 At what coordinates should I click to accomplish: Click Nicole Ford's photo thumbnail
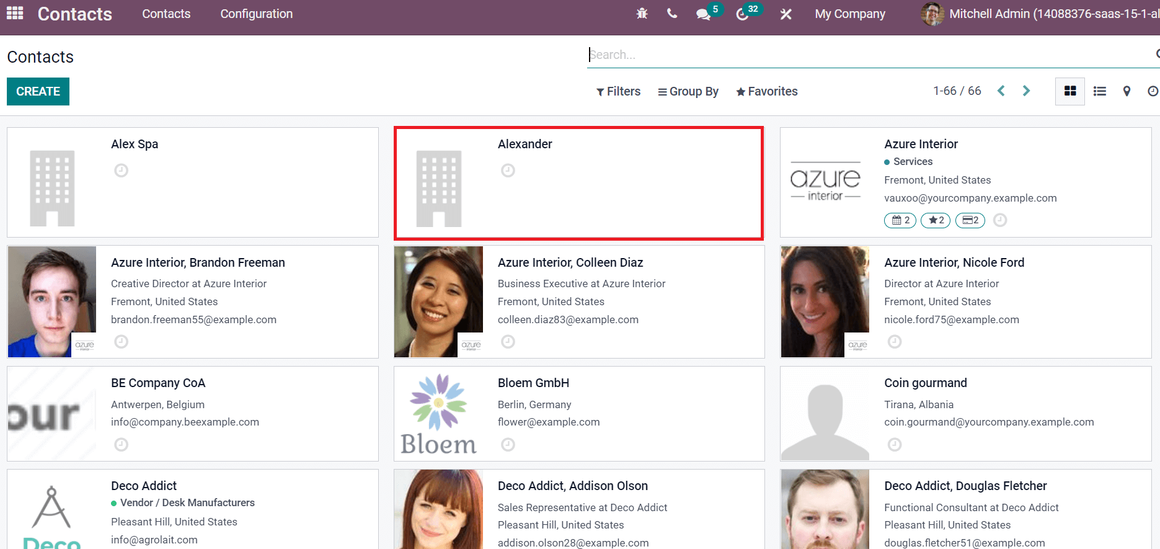click(825, 301)
